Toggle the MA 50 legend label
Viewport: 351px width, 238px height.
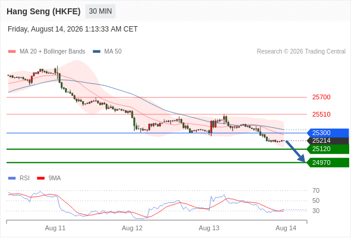pos(113,52)
